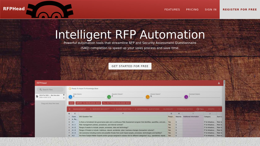Click the 'Maturity' cell
The width and height of the screenshot is (260, 146).
coord(179,117)
